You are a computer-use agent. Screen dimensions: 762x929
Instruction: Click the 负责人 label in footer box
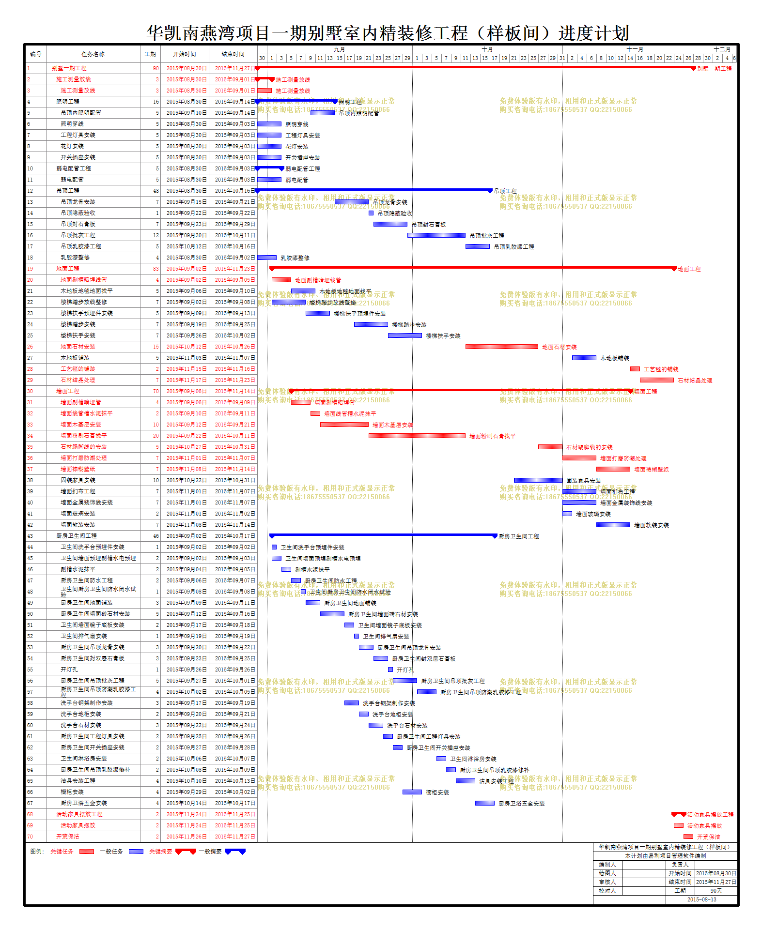tap(680, 865)
